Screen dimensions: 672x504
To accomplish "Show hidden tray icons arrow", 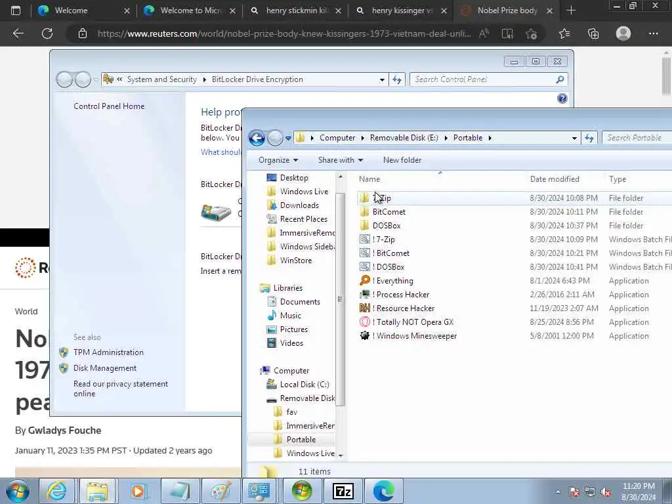I will pos(558,492).
